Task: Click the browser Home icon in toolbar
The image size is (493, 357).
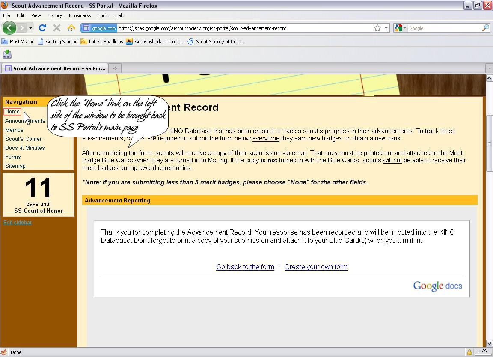Action: [x=71, y=28]
